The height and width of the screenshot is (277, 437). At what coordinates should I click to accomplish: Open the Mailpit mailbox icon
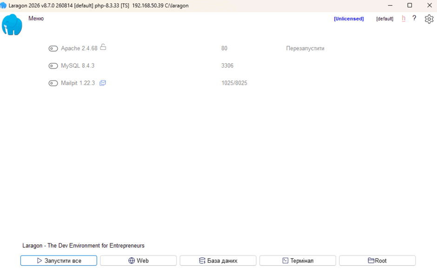point(103,83)
